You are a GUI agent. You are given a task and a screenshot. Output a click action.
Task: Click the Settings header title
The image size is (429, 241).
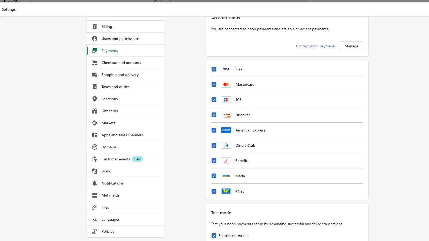tap(9, 9)
